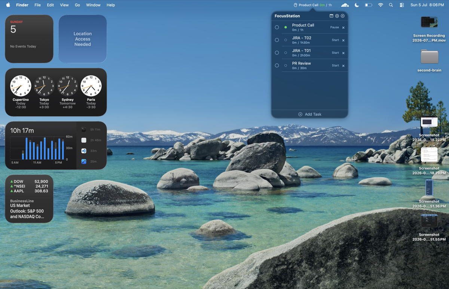Viewport: 449px width, 289px height.
Task: Click the date and time in menu bar
Action: tap(427, 5)
